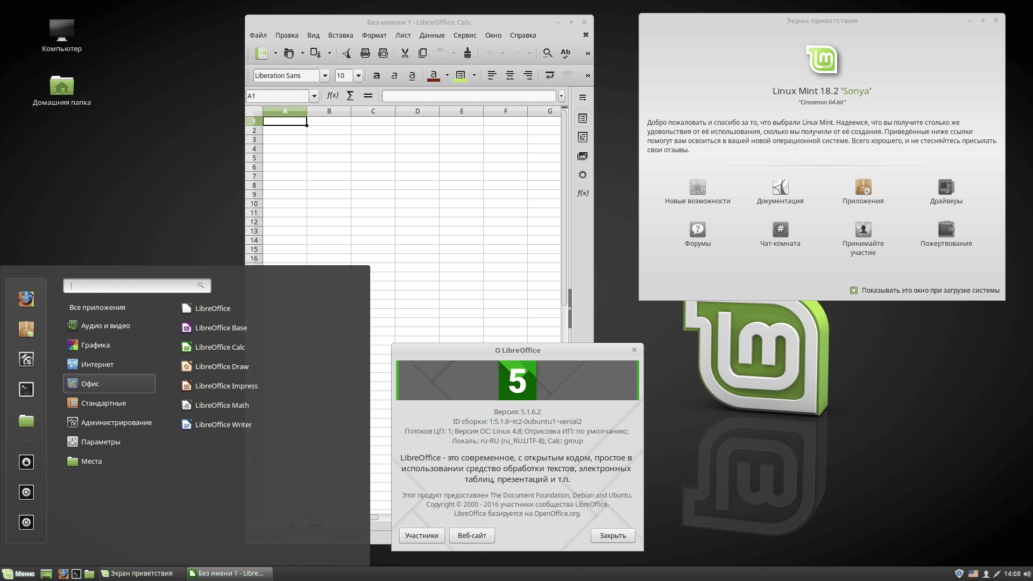Click the Drivers icon in welcome screen
Screen dimensions: 1033x581
click(946, 187)
